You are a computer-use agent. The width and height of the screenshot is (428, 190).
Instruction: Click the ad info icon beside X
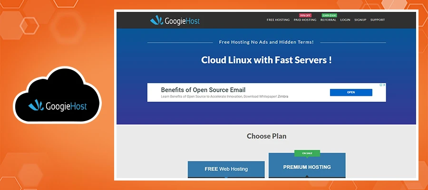(380, 85)
